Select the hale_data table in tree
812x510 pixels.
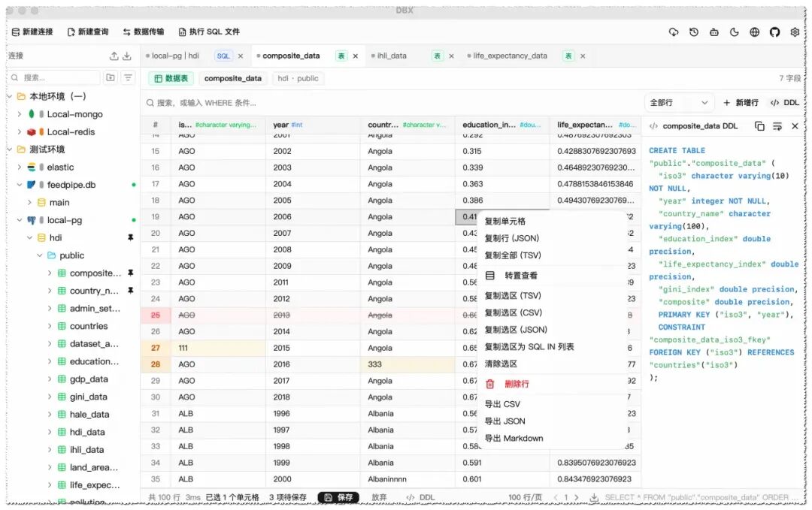pos(89,415)
